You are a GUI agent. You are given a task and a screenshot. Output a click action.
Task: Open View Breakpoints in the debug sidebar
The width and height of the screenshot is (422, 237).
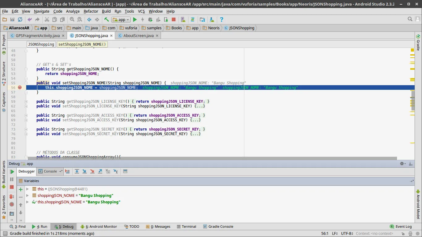[12, 196]
